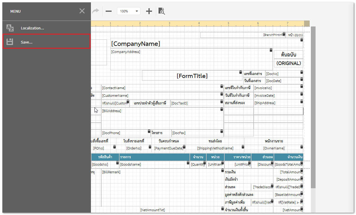The image size is (356, 215).
Task: Close the MENU side panel
Action: (x=82, y=11)
